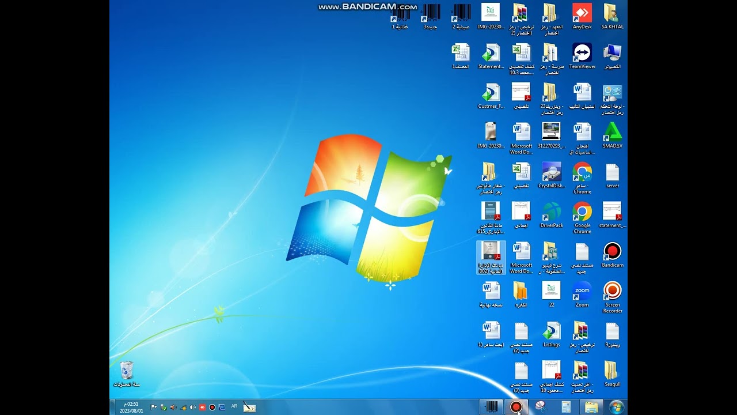Open the المعهد shortcut folder
This screenshot has width=737, height=415.
(552, 19)
